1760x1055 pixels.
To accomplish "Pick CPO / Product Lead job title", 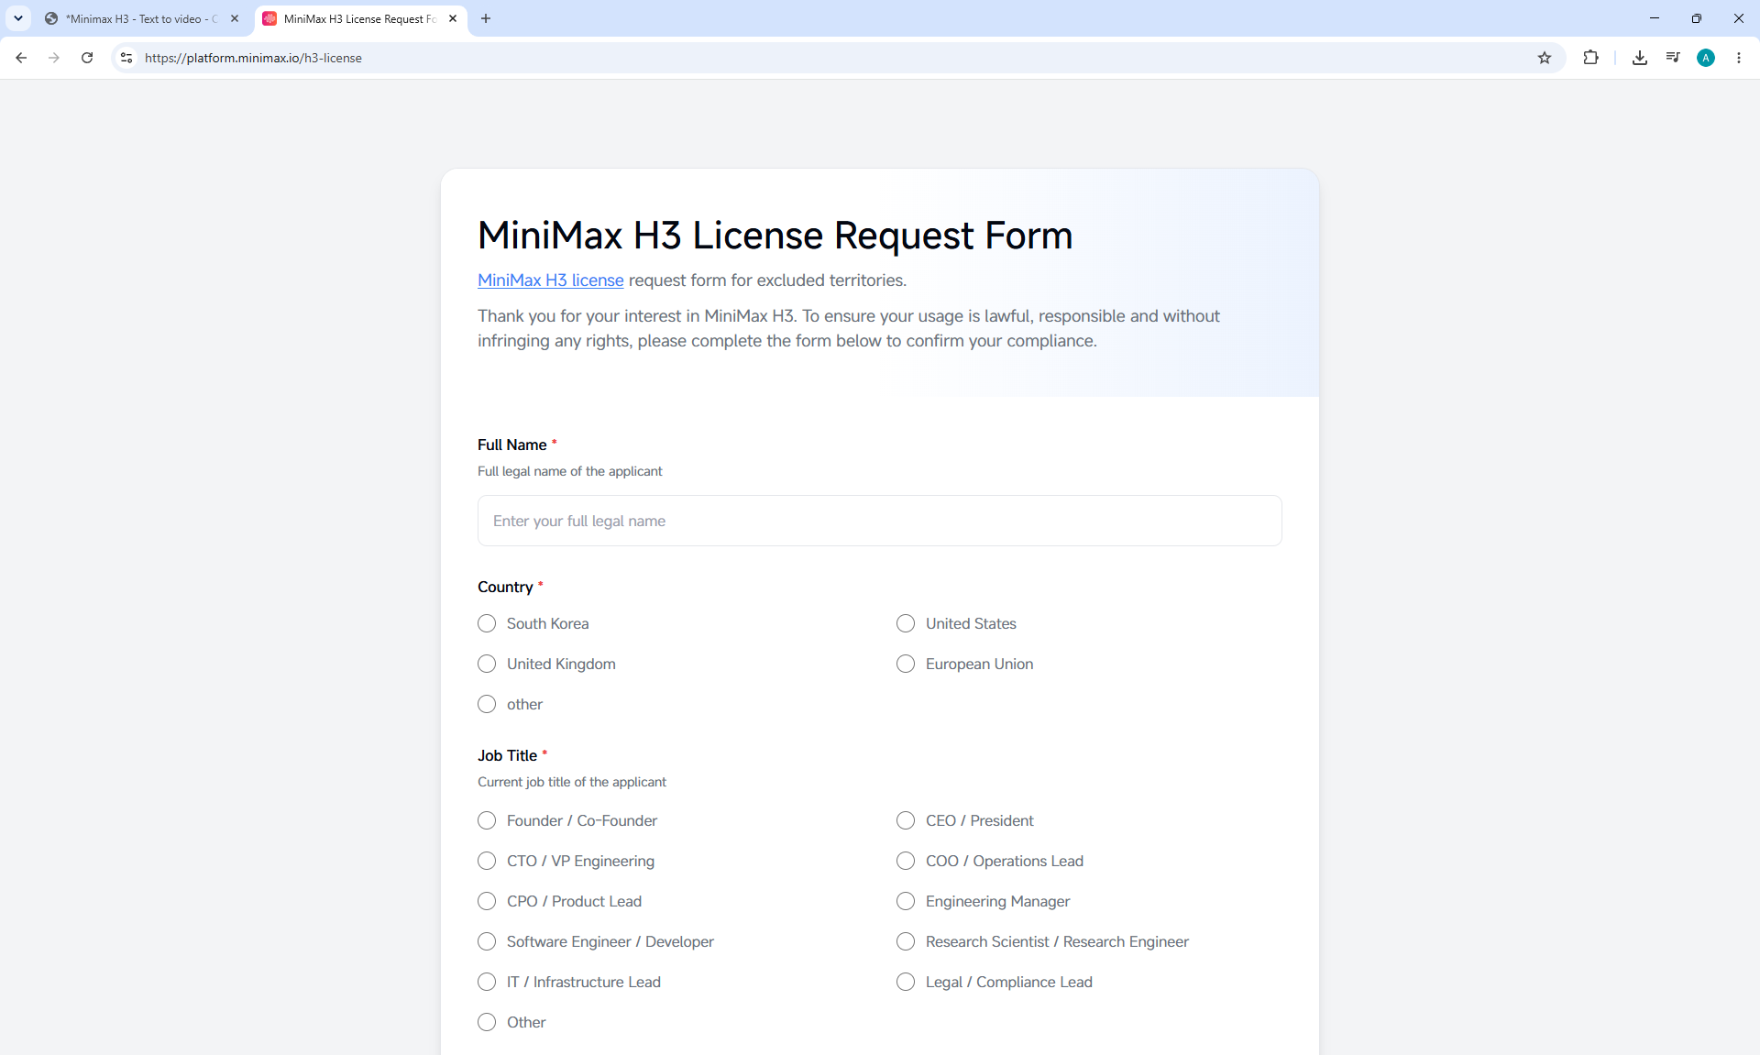I will click(x=487, y=901).
